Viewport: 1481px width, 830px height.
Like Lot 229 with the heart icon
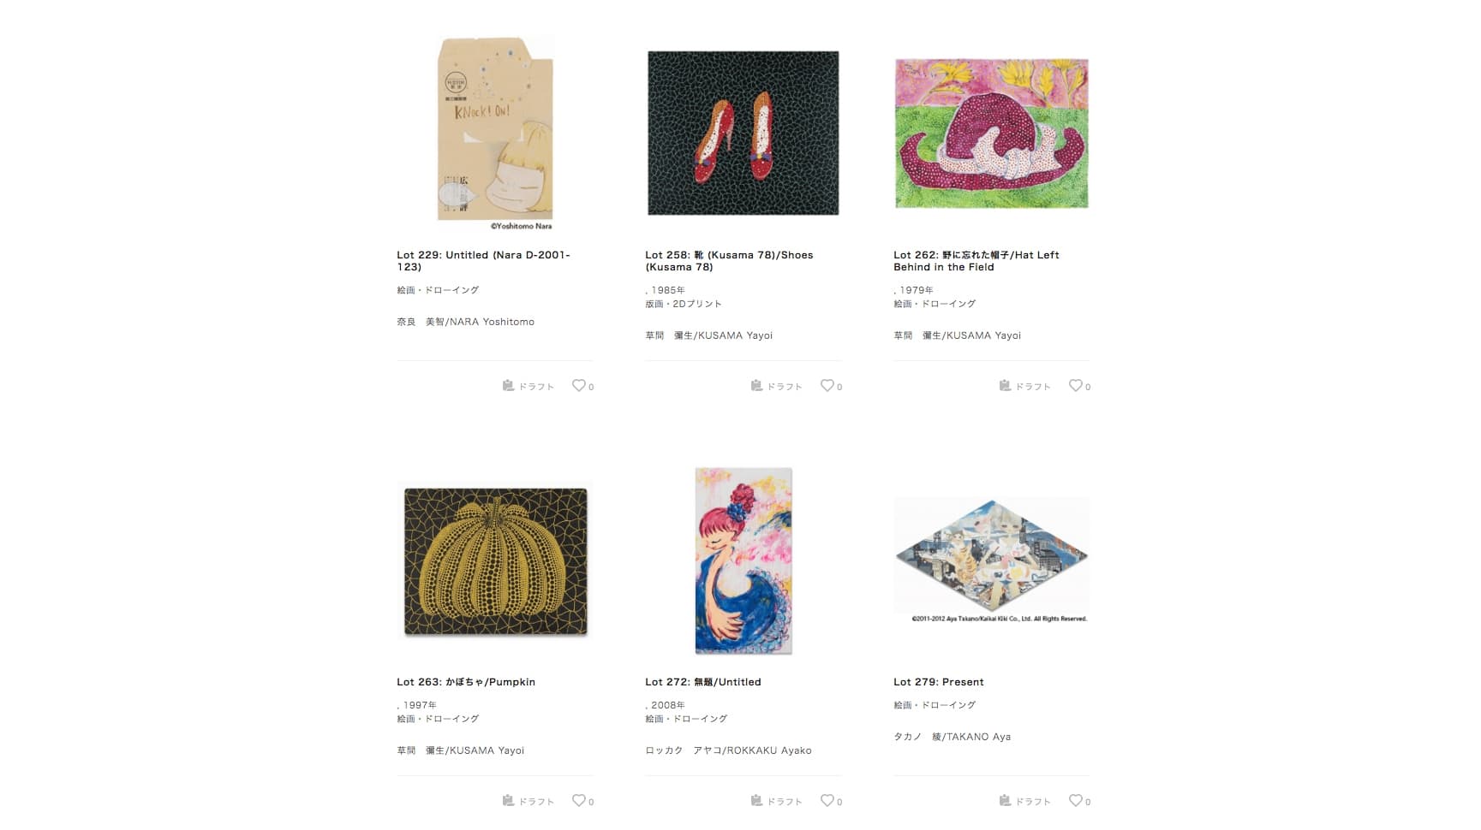[579, 386]
